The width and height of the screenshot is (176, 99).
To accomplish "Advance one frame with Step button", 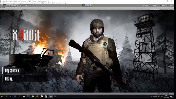I will click(90, 5).
